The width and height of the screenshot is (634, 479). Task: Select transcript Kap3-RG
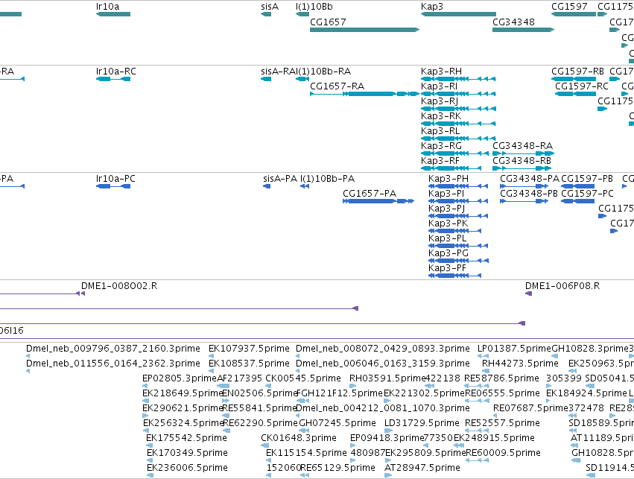[455, 153]
